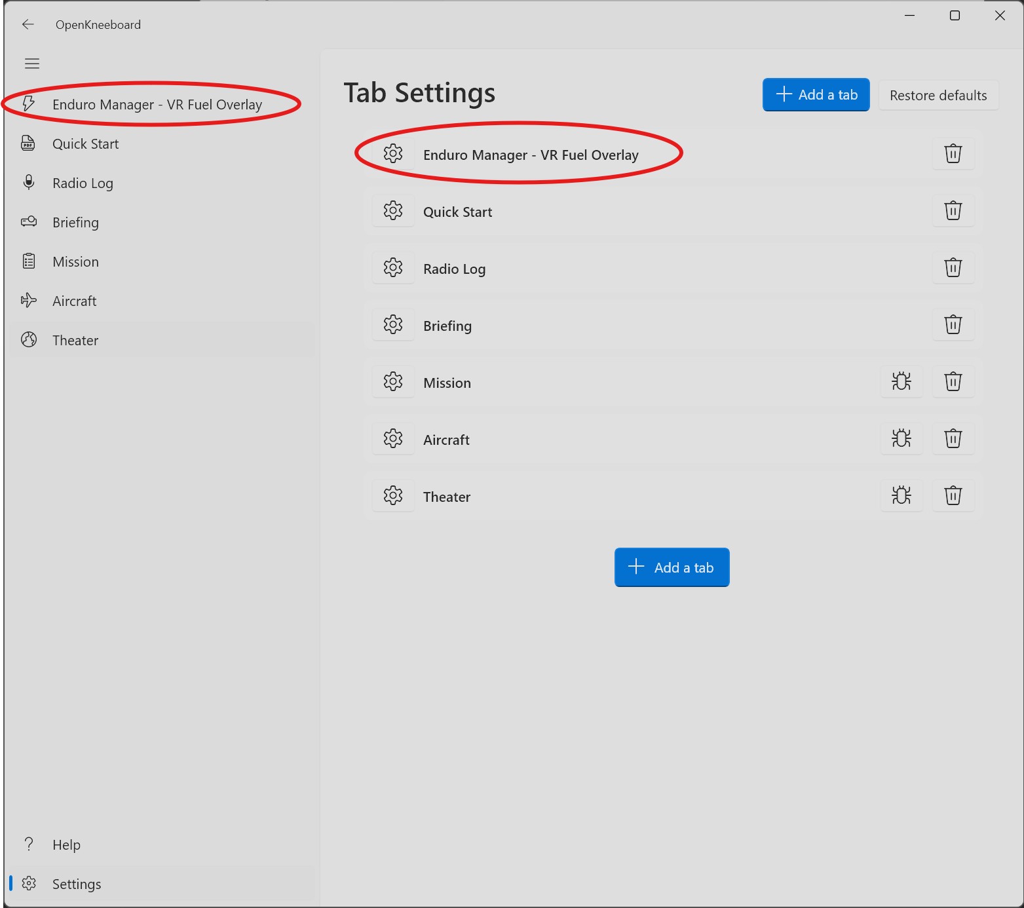
Task: Open gear settings for Quick Start row
Action: [393, 211]
